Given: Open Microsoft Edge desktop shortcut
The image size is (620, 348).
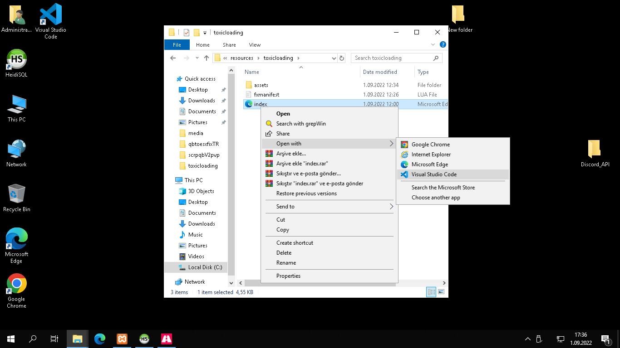Looking at the screenshot, I should 17,246.
